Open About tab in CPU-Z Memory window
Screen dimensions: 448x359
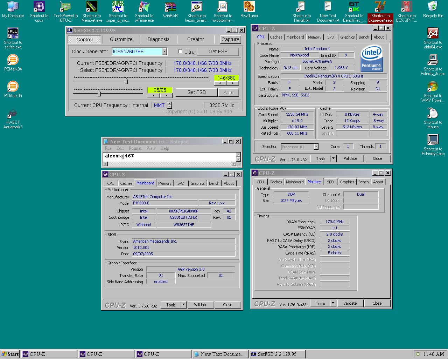pos(378,182)
